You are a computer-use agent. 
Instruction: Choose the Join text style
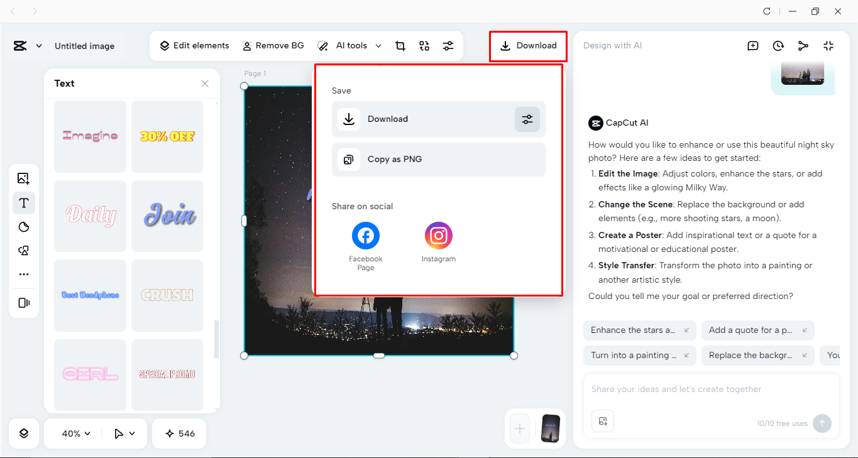click(167, 216)
